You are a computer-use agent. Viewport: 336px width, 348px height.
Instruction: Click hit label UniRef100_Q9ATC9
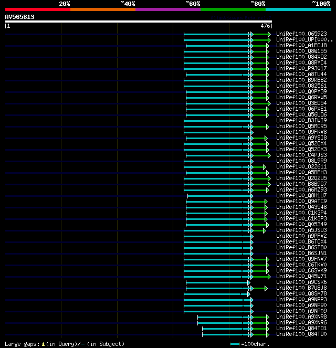[301, 201]
